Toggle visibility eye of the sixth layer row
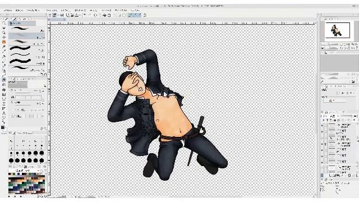 (322, 157)
